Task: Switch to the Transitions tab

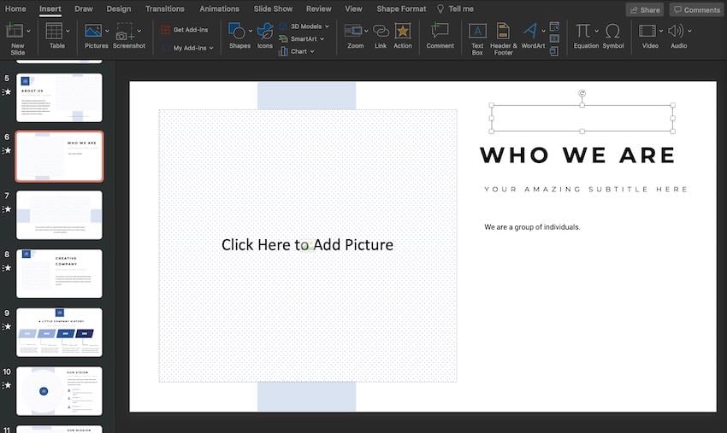Action: point(164,9)
